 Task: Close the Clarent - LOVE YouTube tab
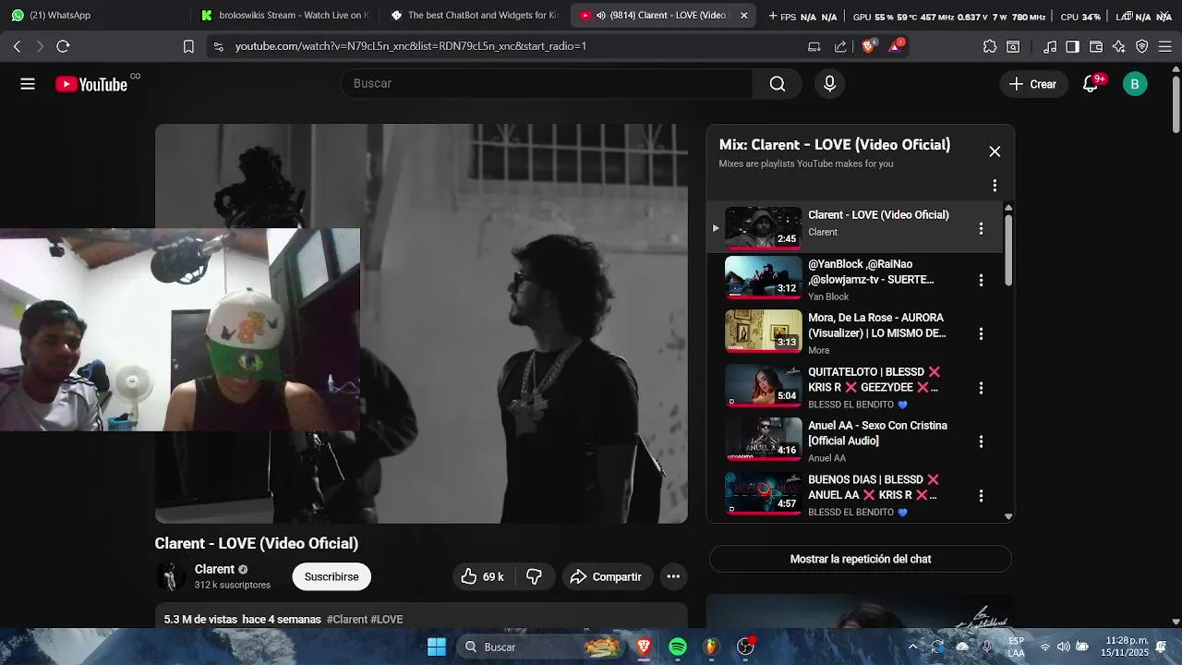tap(744, 16)
